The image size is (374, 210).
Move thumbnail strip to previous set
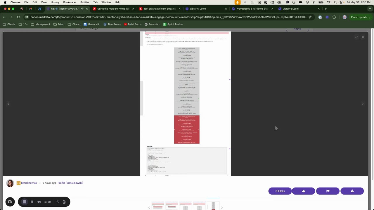[149, 208]
